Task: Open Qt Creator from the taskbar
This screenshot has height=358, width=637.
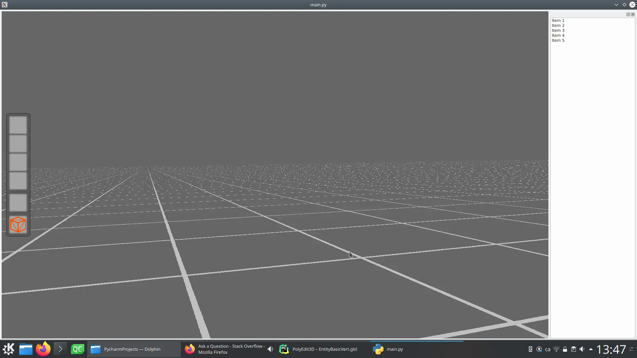Action: pyautogui.click(x=77, y=349)
